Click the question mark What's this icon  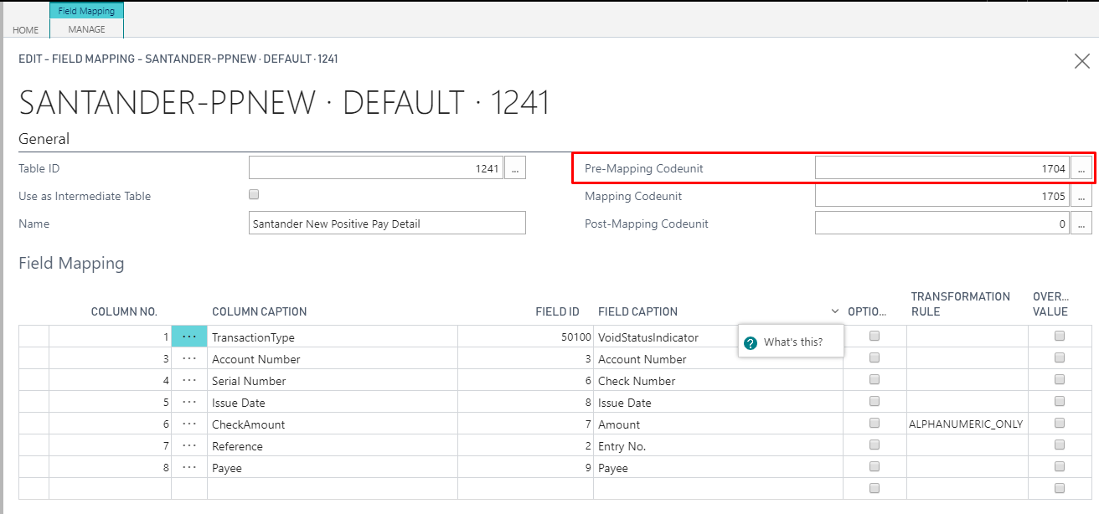[x=751, y=342]
